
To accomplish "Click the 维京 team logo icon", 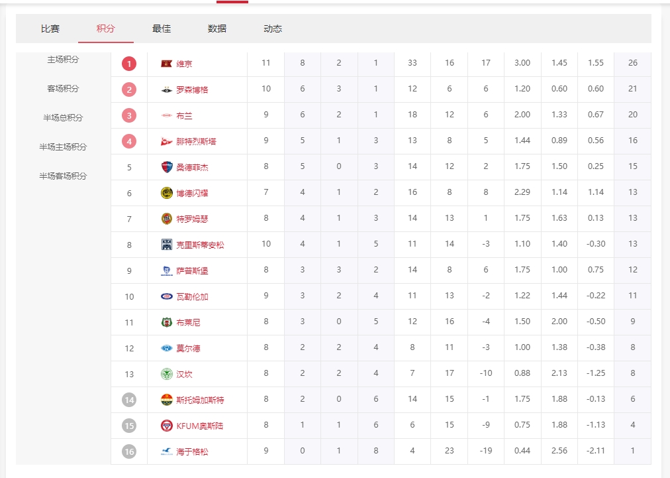I will click(166, 64).
